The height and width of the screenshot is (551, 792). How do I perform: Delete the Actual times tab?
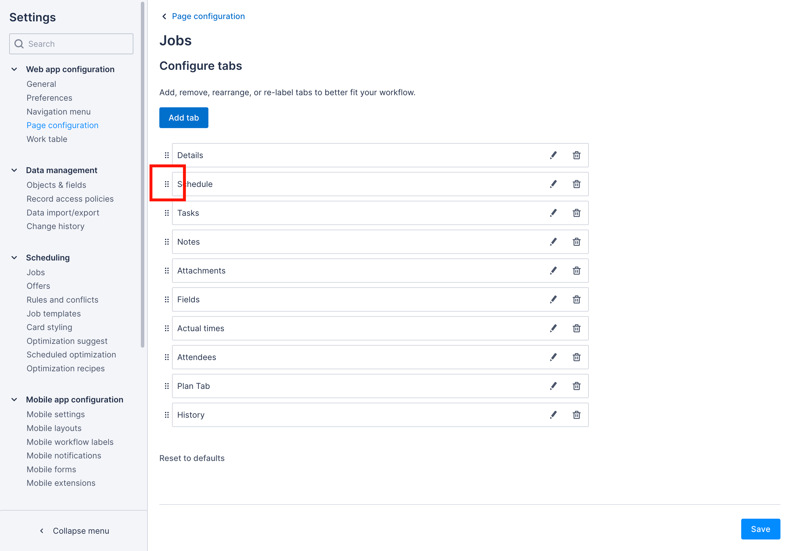[x=576, y=328]
